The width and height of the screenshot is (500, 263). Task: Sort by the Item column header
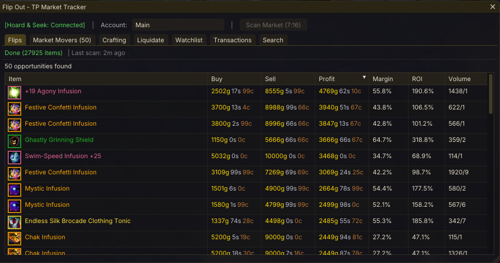pos(106,79)
